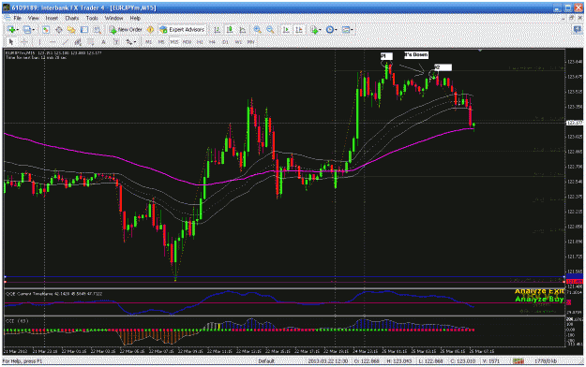Switch chart to bar chart

pyautogui.click(x=217, y=30)
